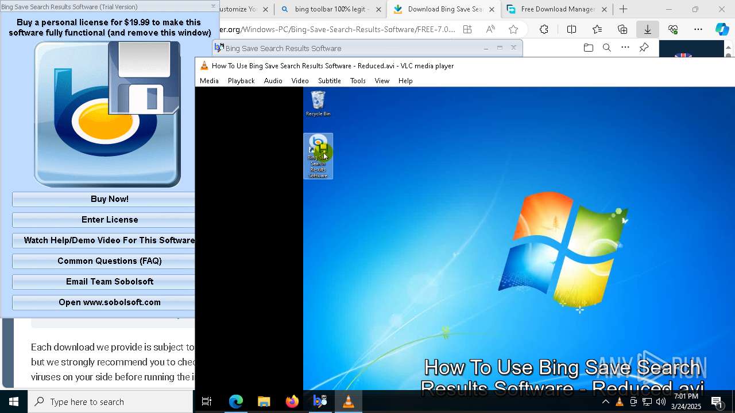The image size is (735, 413).
Task: Open VLC Video menu
Action: (300, 81)
